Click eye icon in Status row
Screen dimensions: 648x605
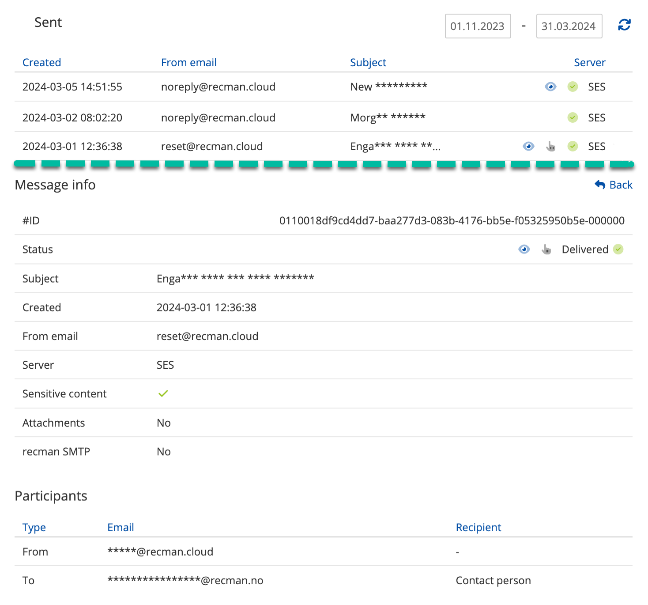(x=524, y=250)
